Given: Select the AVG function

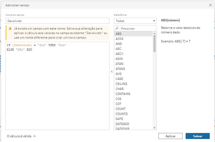Looking at the screenshot, I should pos(133,74).
